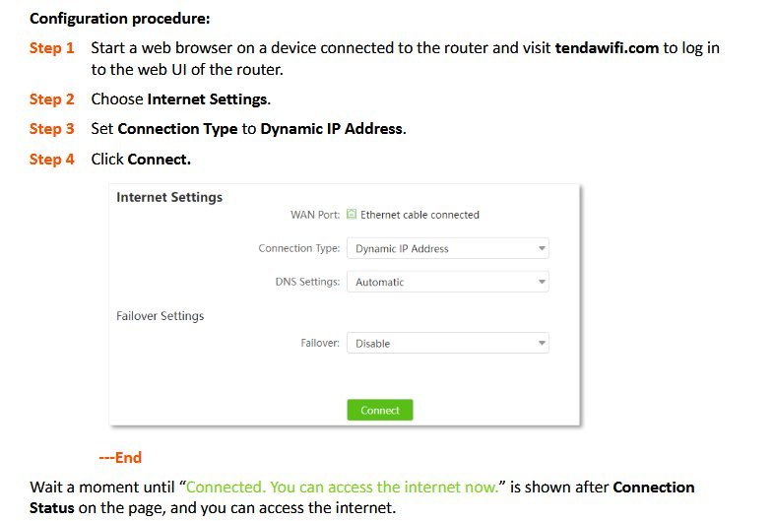This screenshot has height=521, width=774.
Task: Expand the DNS Settings dropdown
Action: click(x=447, y=282)
